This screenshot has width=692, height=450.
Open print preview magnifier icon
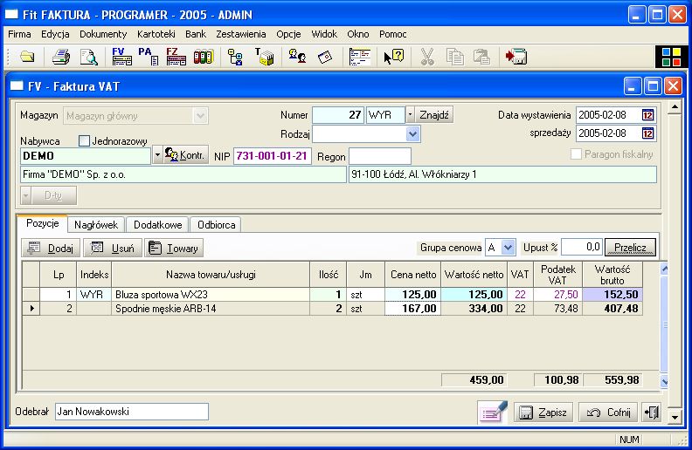click(x=89, y=57)
